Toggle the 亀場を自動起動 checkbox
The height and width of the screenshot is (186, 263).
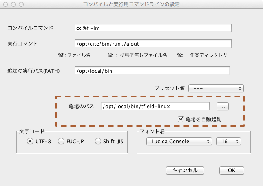(181, 118)
